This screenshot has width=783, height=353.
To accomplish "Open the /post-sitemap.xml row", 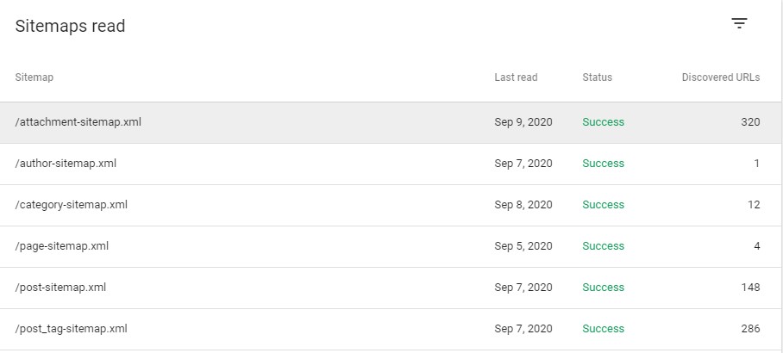I will [60, 288].
